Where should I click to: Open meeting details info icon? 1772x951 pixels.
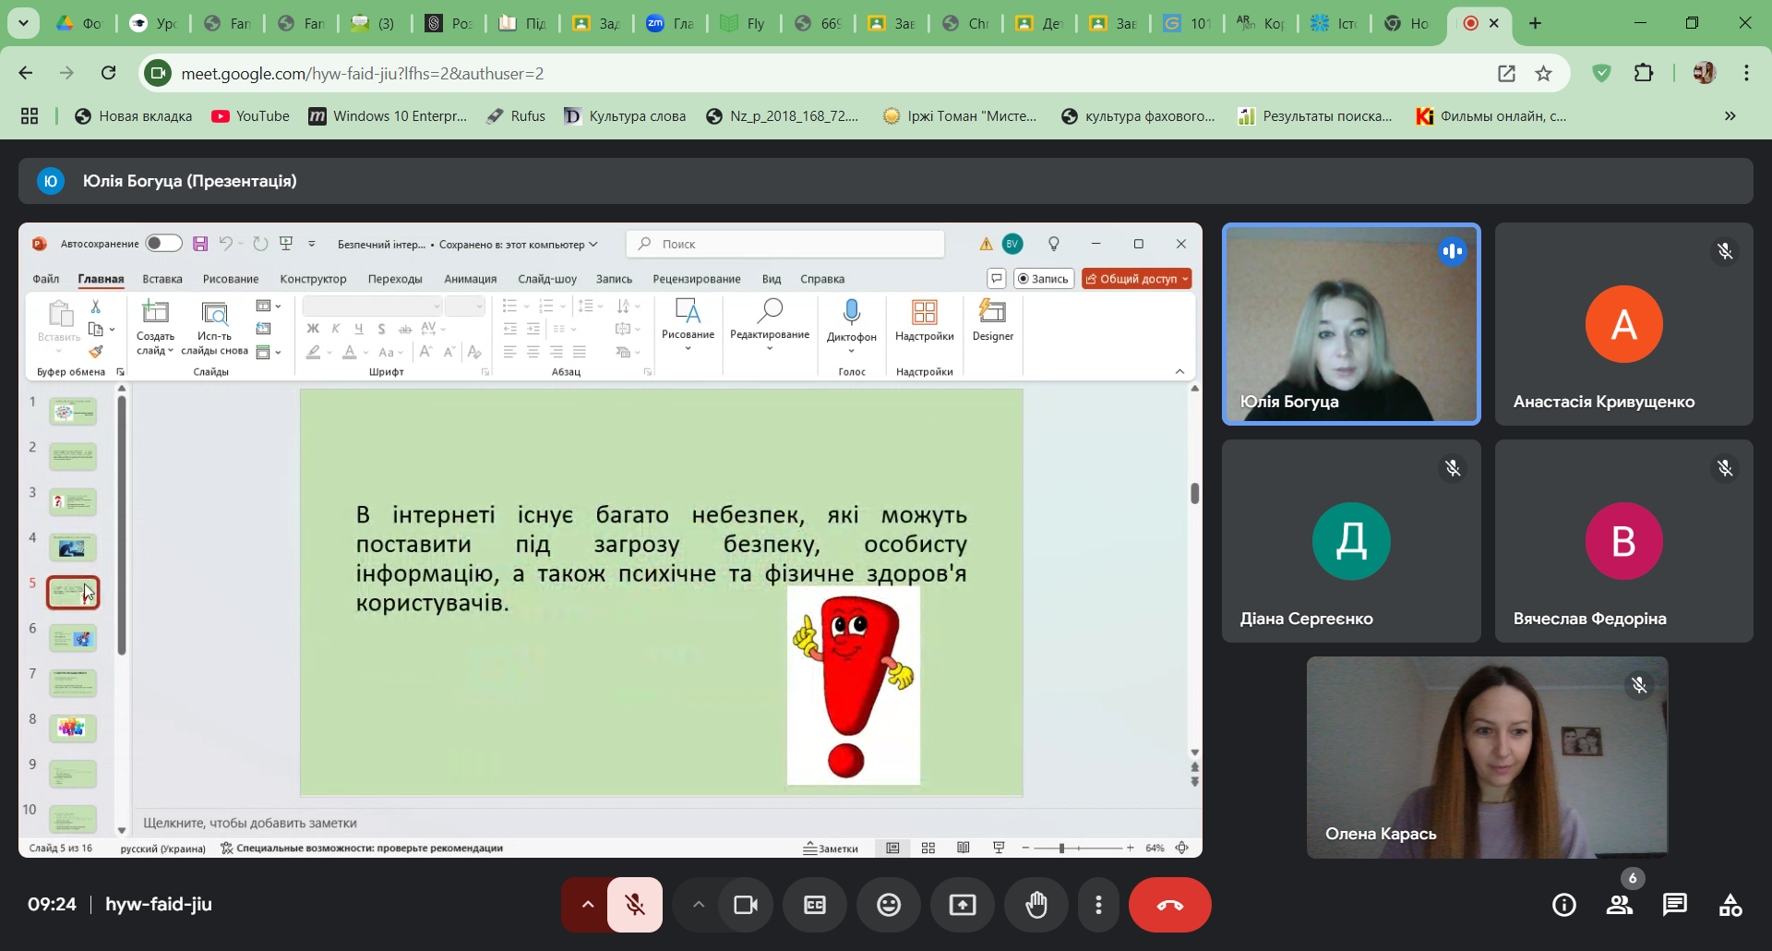pyautogui.click(x=1564, y=905)
